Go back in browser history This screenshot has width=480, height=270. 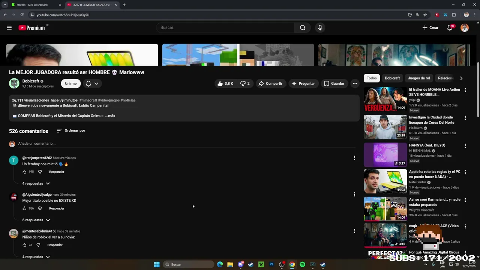[x=5, y=15]
